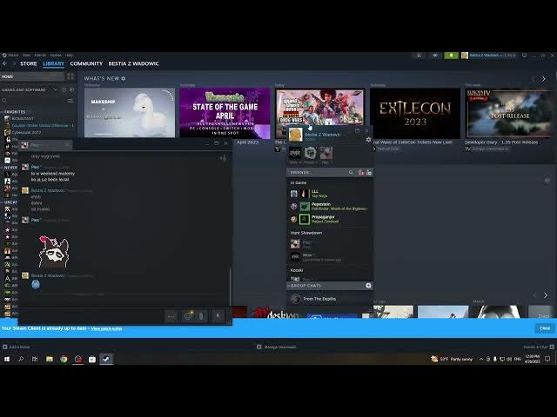Open the BESTIA Z WADOWIC profile tab
This screenshot has height=417, width=557.
[x=133, y=63]
